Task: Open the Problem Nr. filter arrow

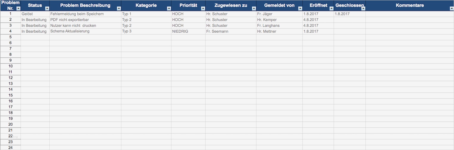Action: (18, 9)
